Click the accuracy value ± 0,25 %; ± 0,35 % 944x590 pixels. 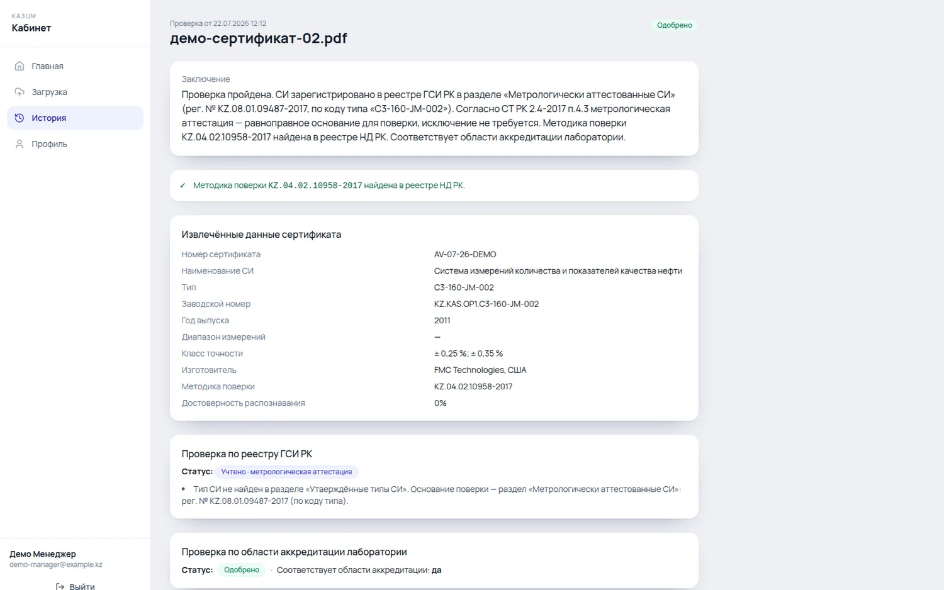468,353
